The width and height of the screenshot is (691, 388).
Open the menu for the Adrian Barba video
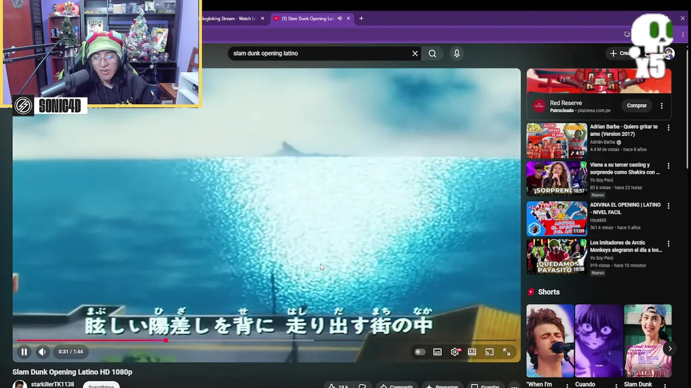pos(668,128)
